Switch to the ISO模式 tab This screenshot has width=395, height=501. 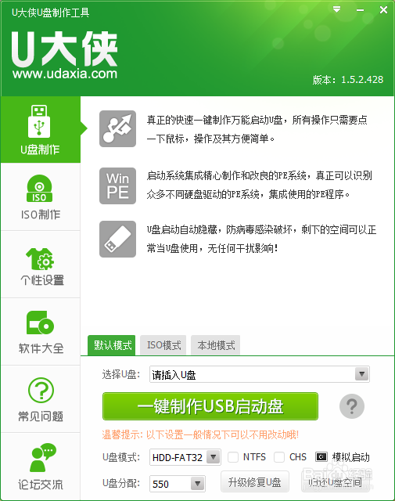(x=163, y=345)
